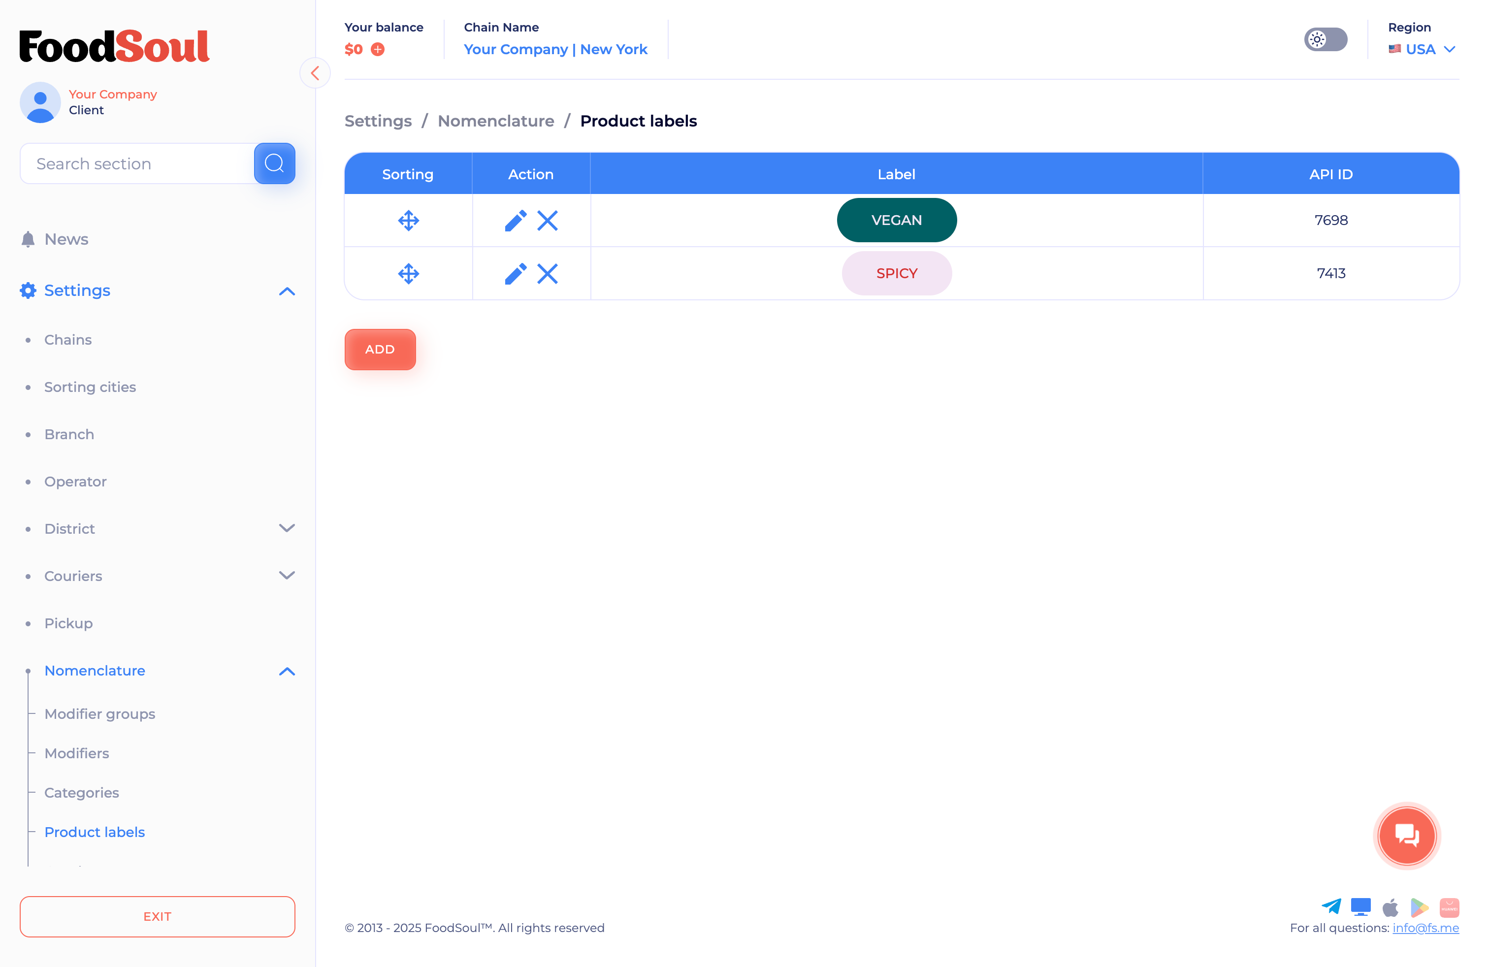
Task: Click the search magnifier button
Action: click(274, 163)
